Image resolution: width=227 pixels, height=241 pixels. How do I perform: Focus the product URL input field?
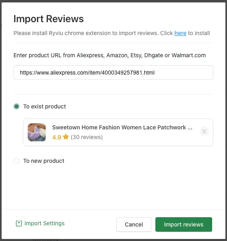[x=113, y=73]
